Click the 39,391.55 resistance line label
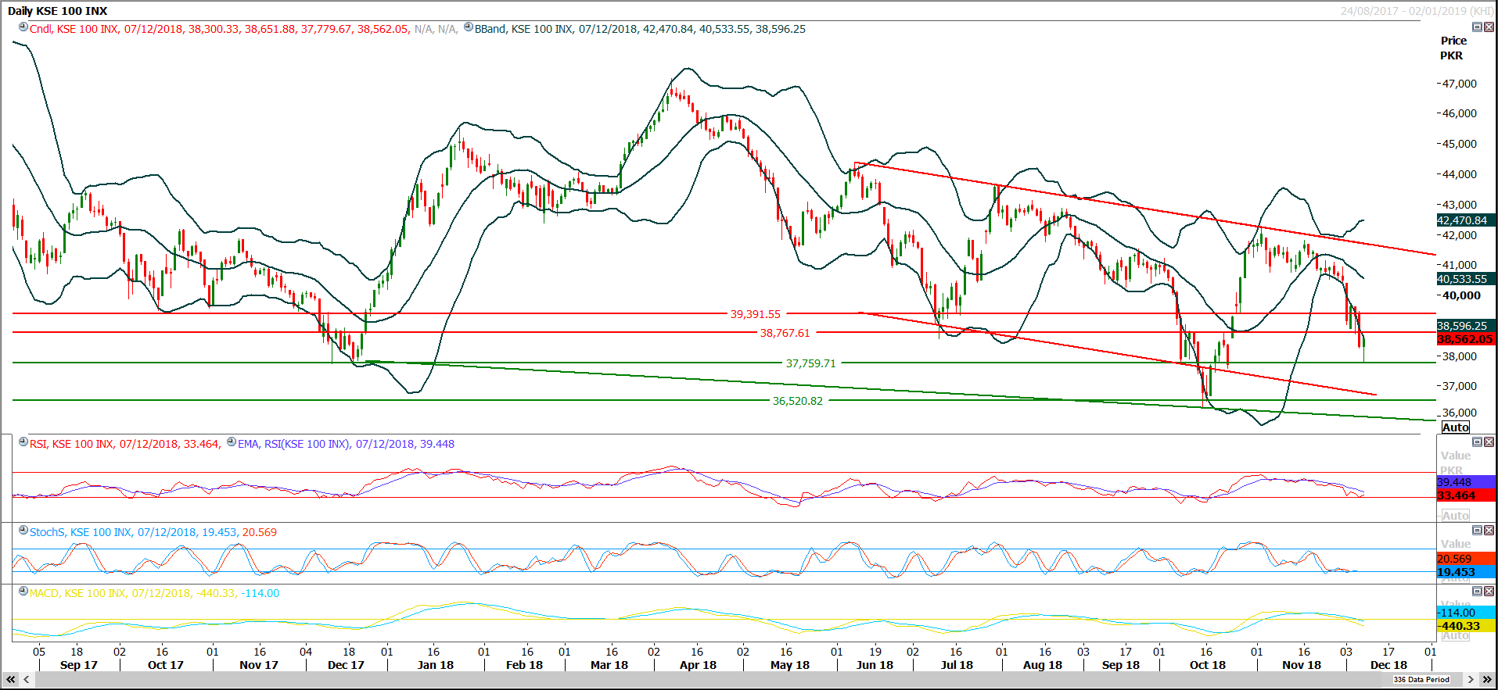 tap(755, 314)
